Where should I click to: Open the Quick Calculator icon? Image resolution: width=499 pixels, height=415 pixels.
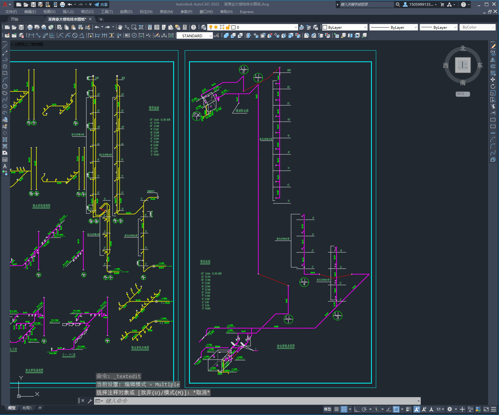pyautogui.click(x=185, y=27)
